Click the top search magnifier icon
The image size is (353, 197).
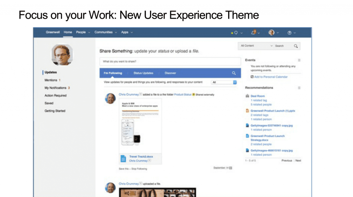pos(296,46)
